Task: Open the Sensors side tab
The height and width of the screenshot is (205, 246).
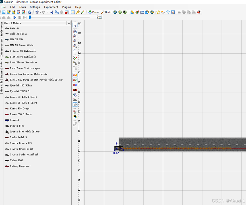Action: tap(1, 74)
